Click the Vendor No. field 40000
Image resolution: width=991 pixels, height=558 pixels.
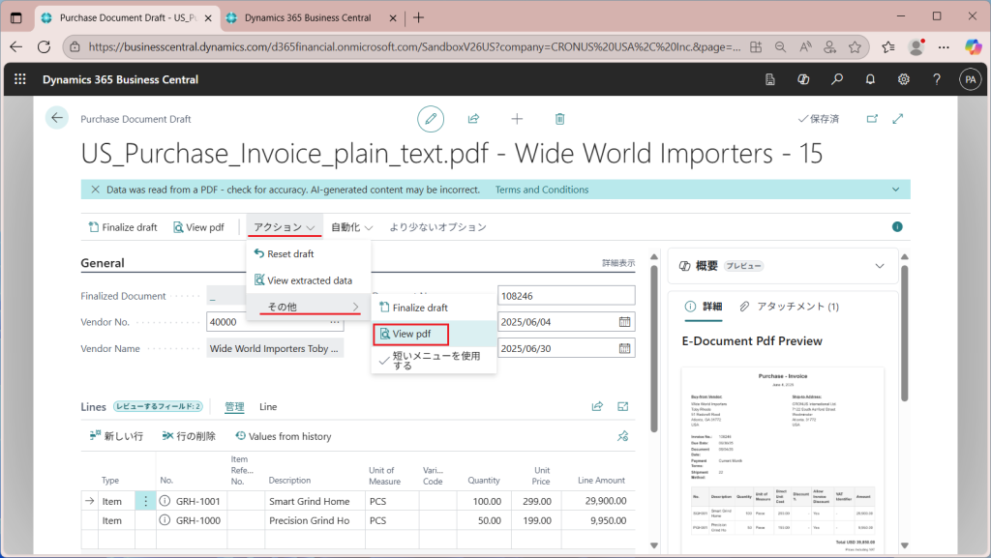click(275, 322)
